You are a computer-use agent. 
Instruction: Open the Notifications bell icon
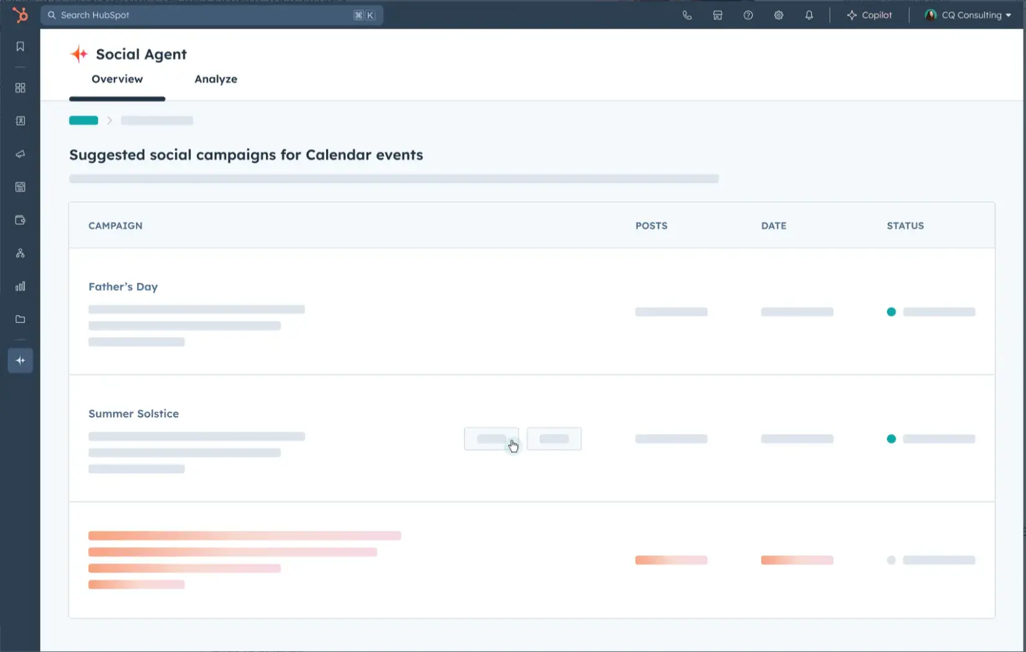[809, 16]
